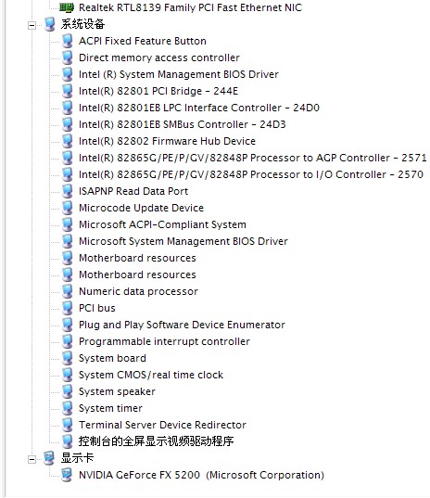The height and width of the screenshot is (498, 430).
Task: Select Intel(R) 82802 Firmware Hub Device
Action: pyautogui.click(x=167, y=141)
